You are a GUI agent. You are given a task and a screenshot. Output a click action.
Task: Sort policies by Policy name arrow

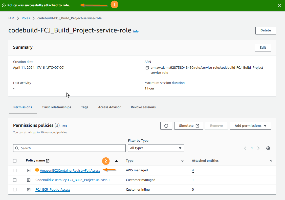pos(116,161)
